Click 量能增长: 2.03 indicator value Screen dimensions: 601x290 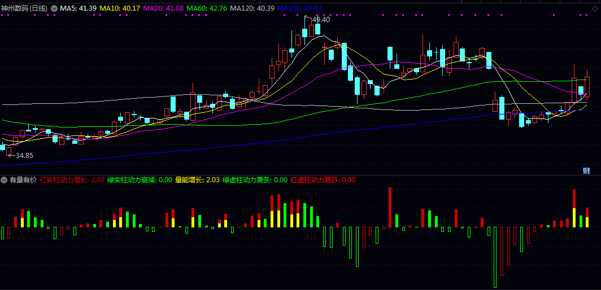pos(197,179)
